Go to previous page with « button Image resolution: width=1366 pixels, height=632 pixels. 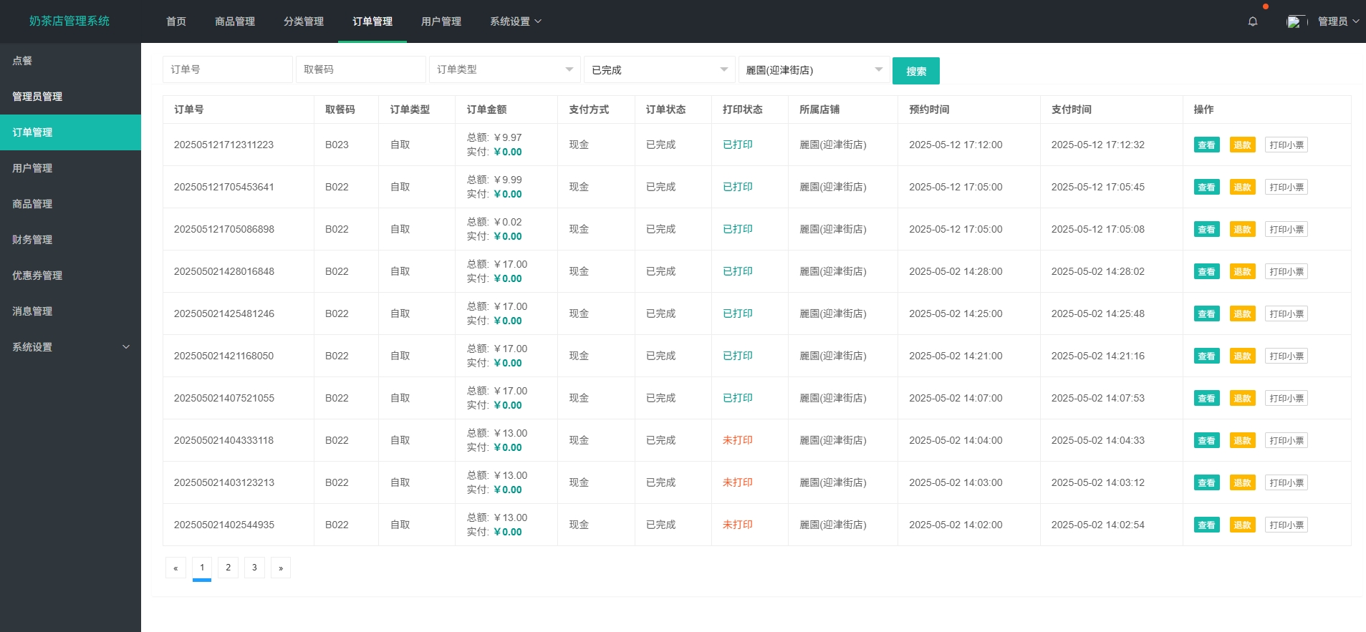(x=175, y=568)
